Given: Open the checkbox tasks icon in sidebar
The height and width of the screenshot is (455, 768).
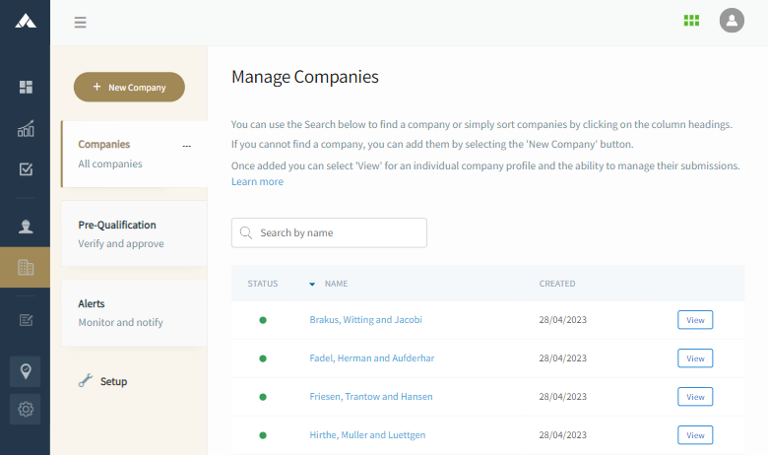Looking at the screenshot, I should pos(26,169).
